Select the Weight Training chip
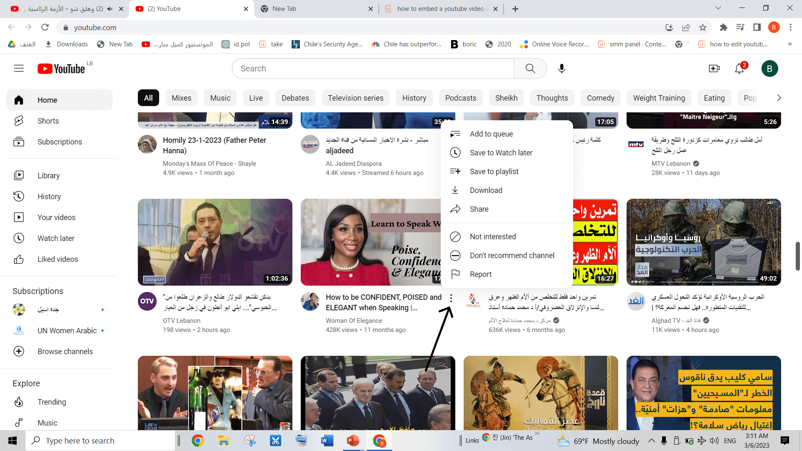 (x=659, y=98)
